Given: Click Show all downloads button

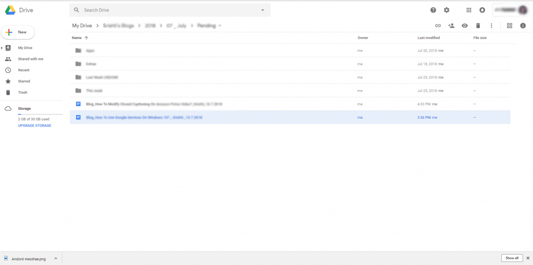Looking at the screenshot, I should point(512,258).
